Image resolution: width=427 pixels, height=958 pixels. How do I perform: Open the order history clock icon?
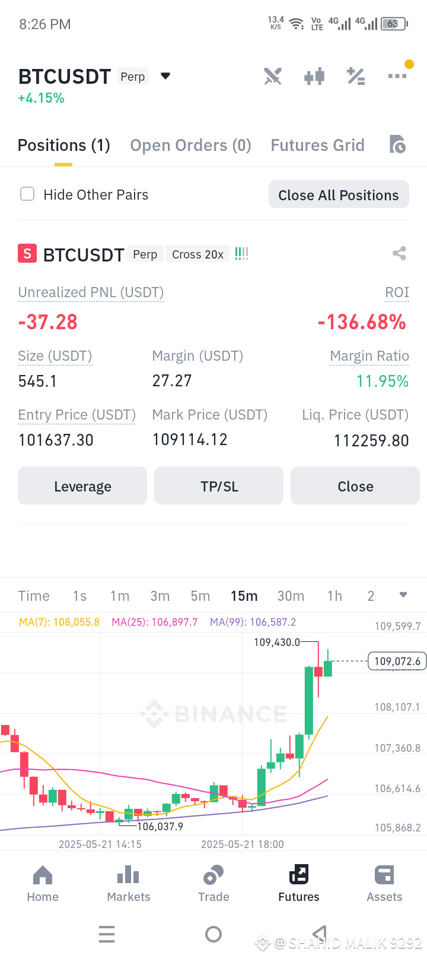coord(397,144)
